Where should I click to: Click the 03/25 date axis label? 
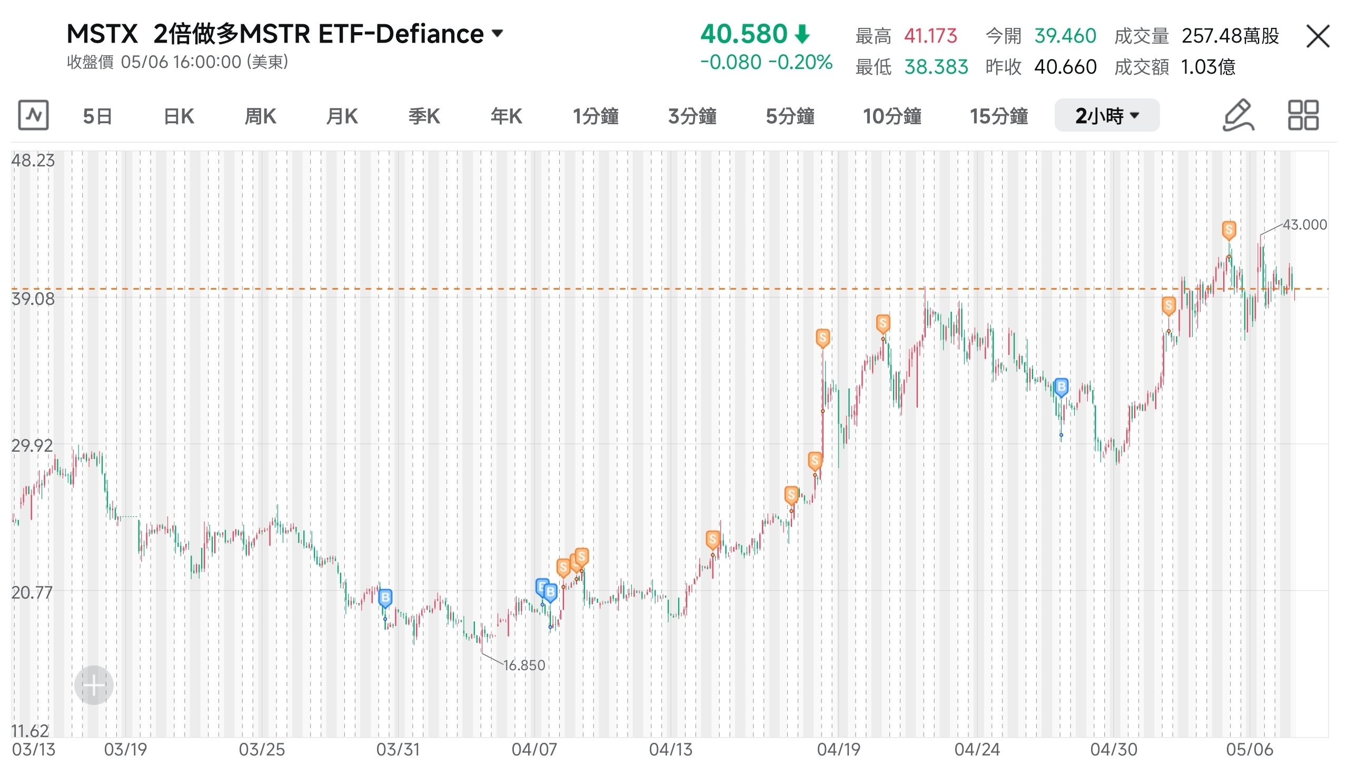pos(262,750)
